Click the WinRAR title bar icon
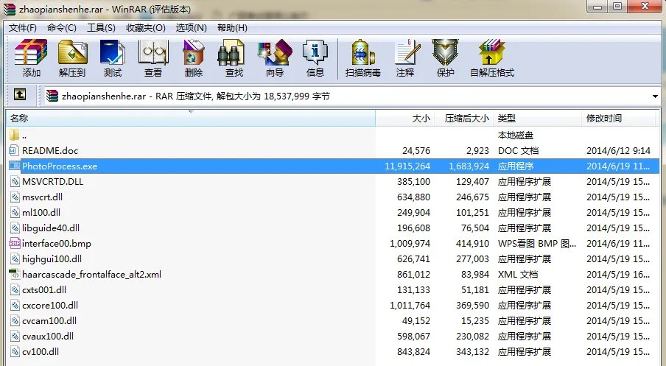Viewport: 666px width, 366px height. [x=10, y=9]
